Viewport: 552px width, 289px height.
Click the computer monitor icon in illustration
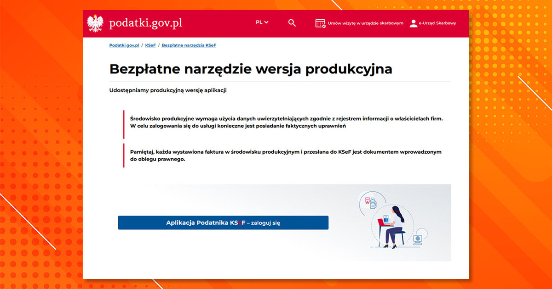click(x=418, y=239)
